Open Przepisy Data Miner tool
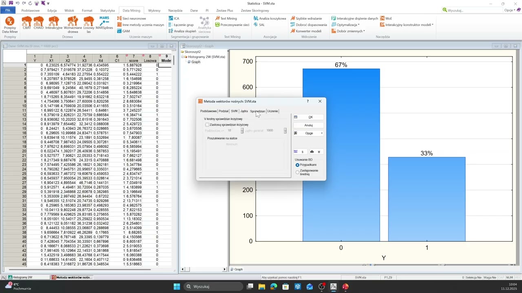Screen dimensions: 522x293 (x=10, y=25)
